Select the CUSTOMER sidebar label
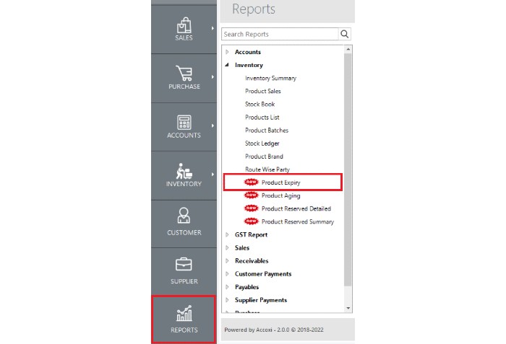 coord(184,232)
